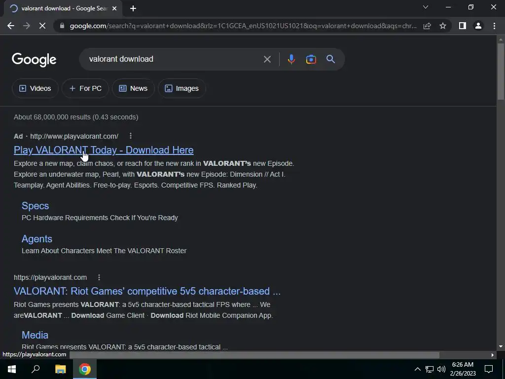The width and height of the screenshot is (505, 379).
Task: Open VALORANT: Riot Games' competitive 5v5 result
Action: [147, 291]
